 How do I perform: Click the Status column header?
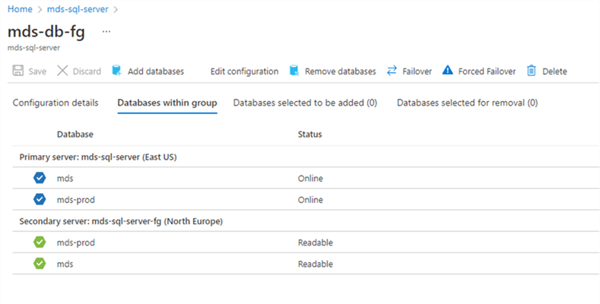point(310,135)
